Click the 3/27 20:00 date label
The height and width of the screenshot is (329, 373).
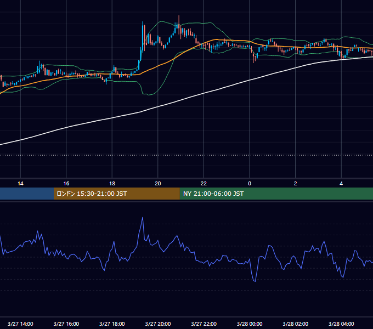point(158,324)
